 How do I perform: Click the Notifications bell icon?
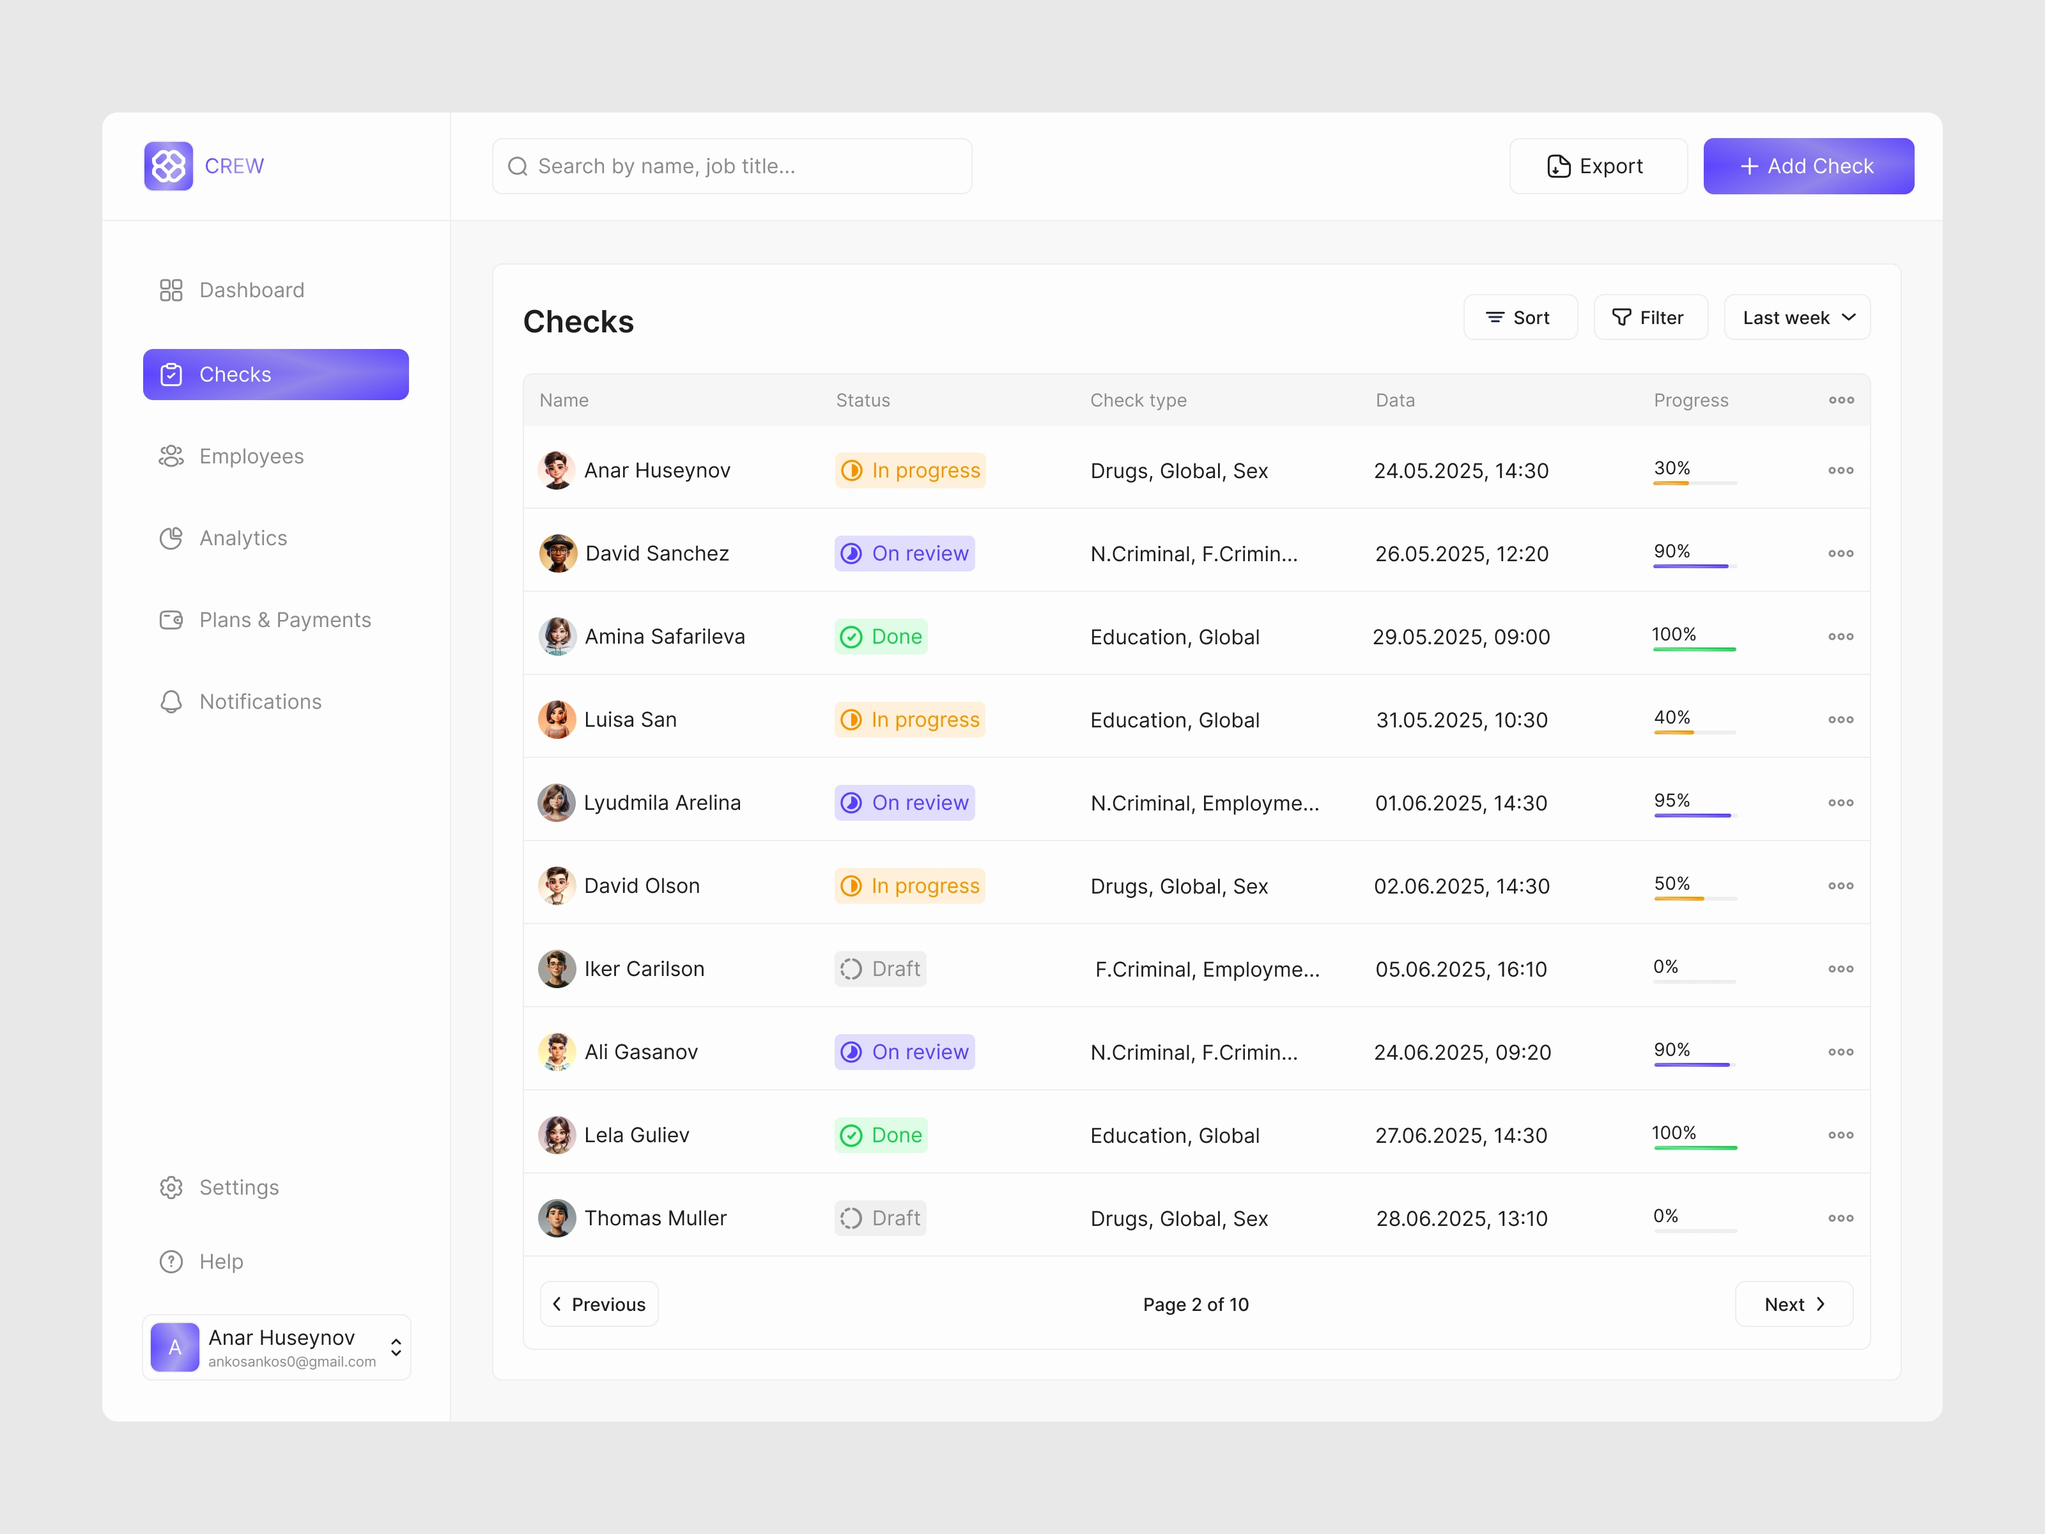click(171, 702)
